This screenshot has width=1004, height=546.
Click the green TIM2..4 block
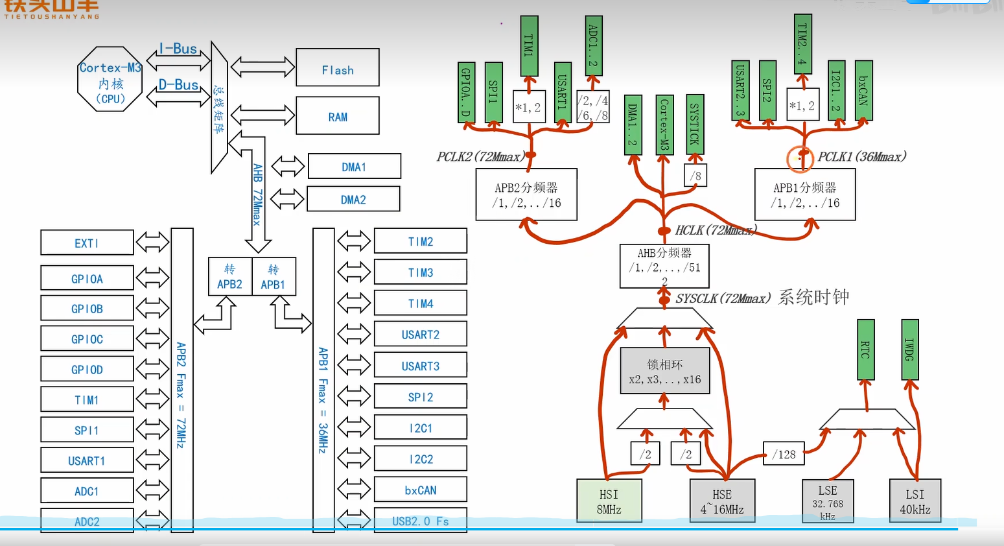point(802,43)
